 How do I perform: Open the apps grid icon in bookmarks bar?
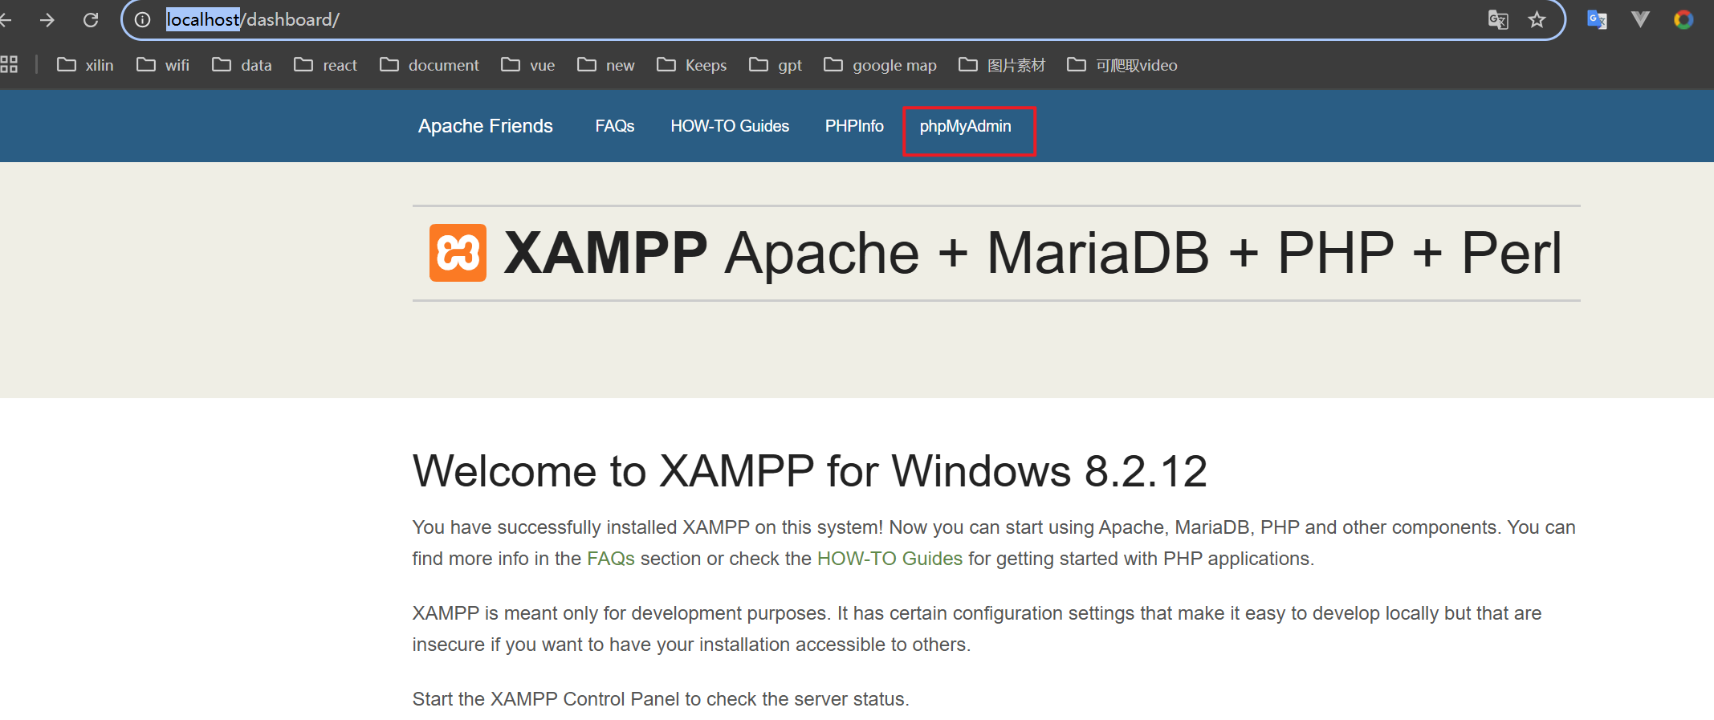[x=9, y=64]
